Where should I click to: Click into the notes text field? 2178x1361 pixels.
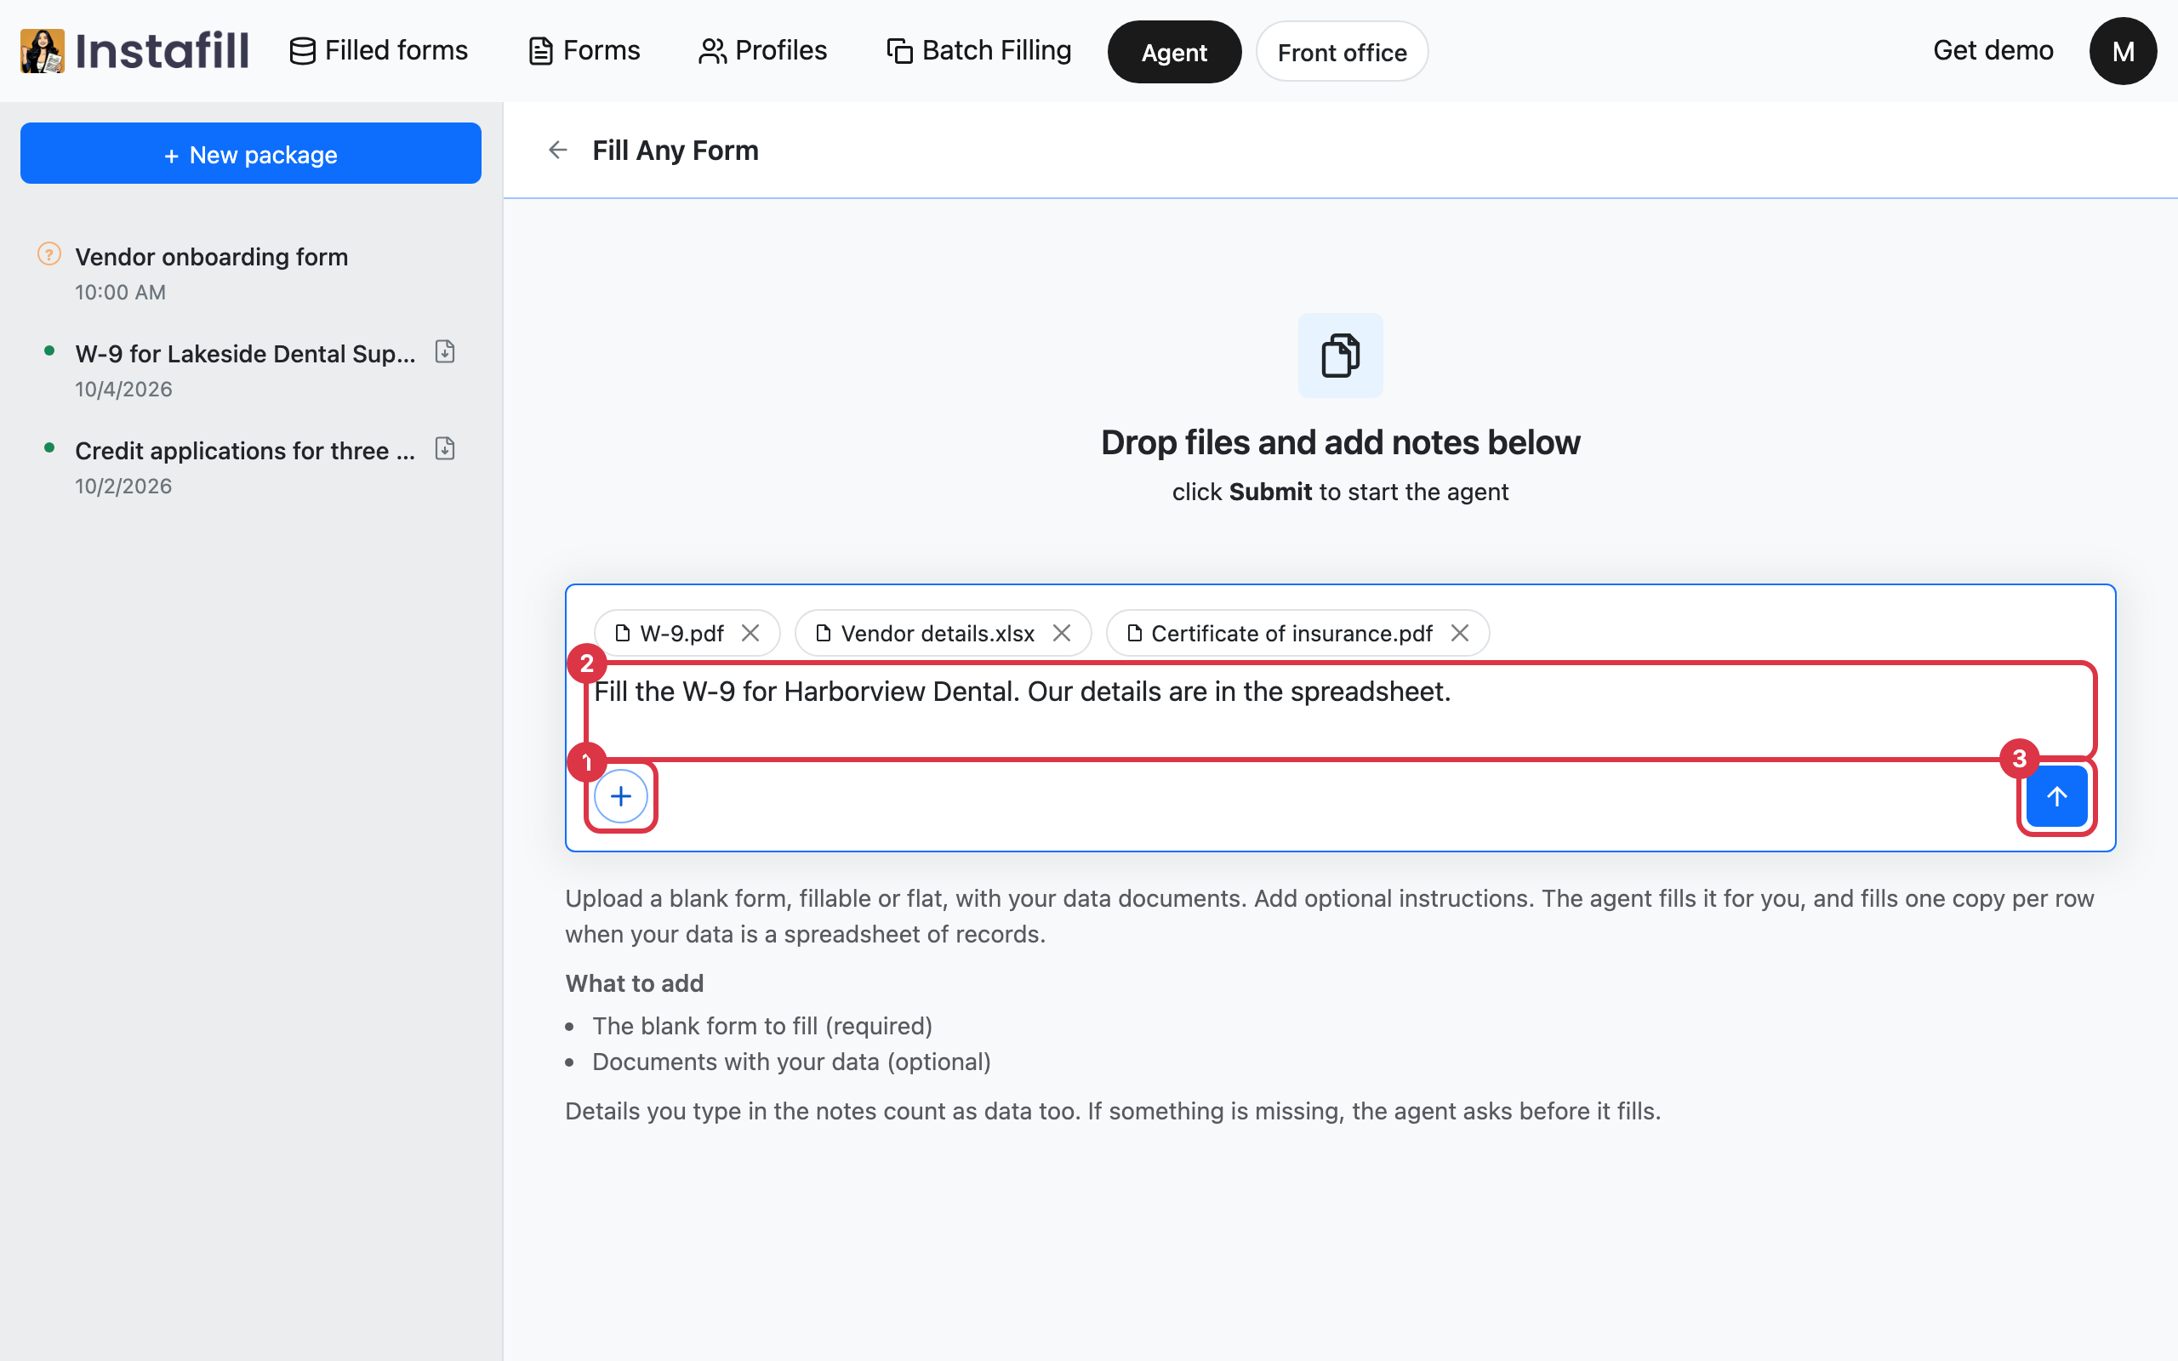[1340, 711]
